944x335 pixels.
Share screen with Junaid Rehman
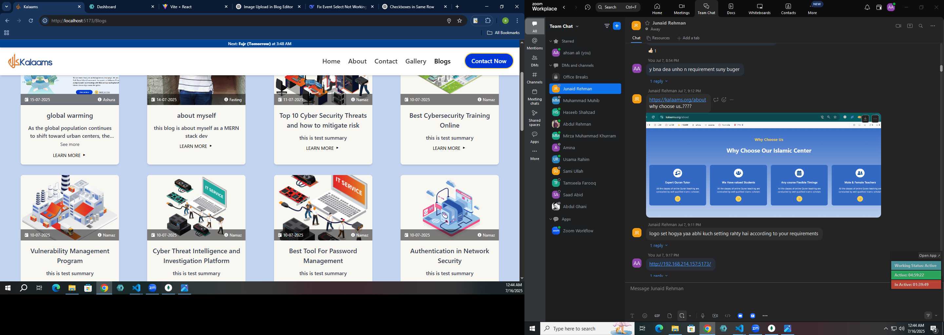pos(910,26)
